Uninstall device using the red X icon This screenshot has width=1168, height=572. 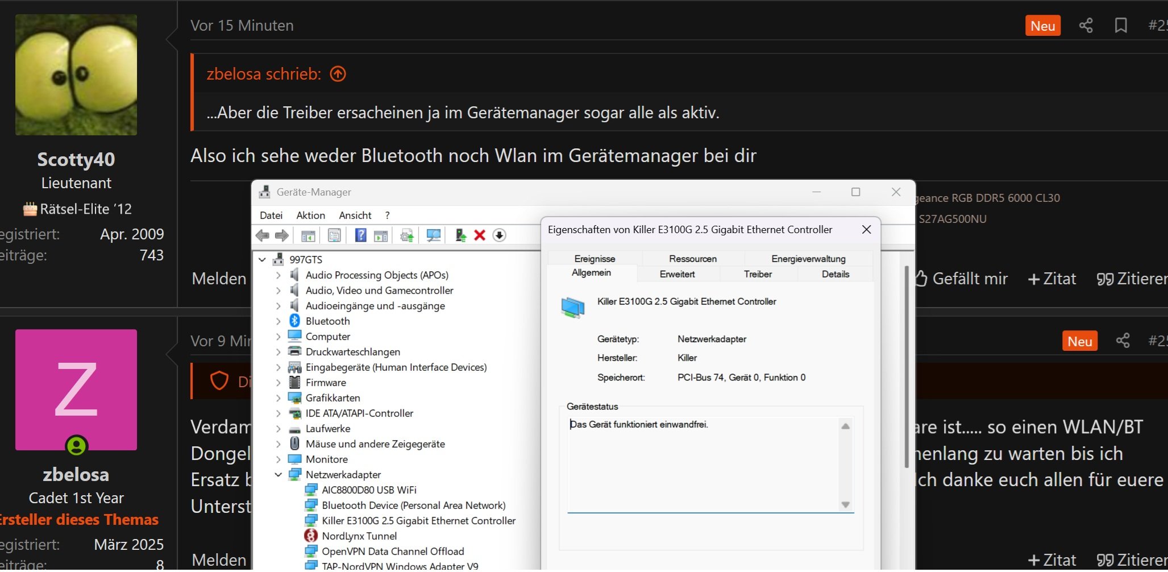tap(480, 235)
